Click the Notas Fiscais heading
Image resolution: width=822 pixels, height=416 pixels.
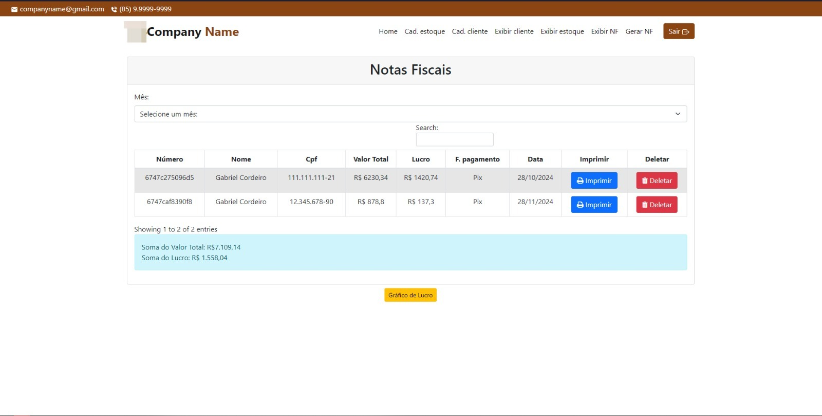click(410, 70)
